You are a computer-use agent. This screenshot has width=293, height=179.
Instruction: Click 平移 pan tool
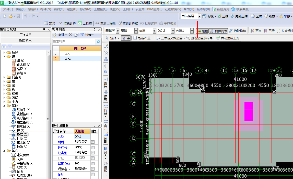285,16
